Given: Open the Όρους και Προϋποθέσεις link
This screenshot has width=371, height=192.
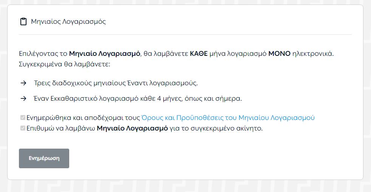Looking at the screenshot, I should pos(228,117).
